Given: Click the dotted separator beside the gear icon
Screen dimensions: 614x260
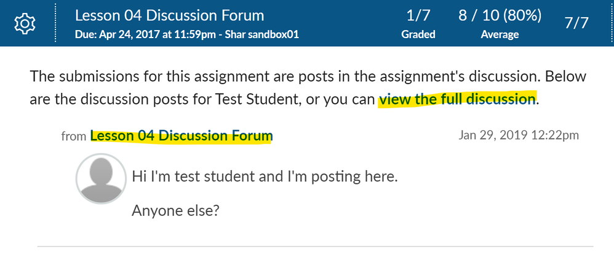Looking at the screenshot, I should coord(57,23).
